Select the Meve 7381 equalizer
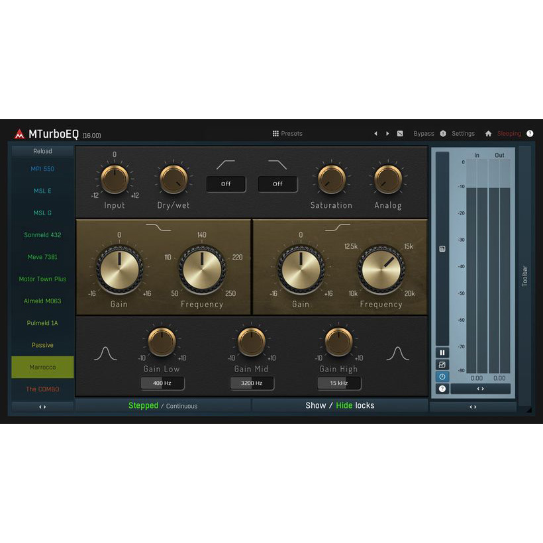 point(42,257)
